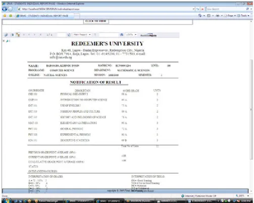Click NIGERIAN PEOPLES AND CULTURE description

[x=80, y=112]
